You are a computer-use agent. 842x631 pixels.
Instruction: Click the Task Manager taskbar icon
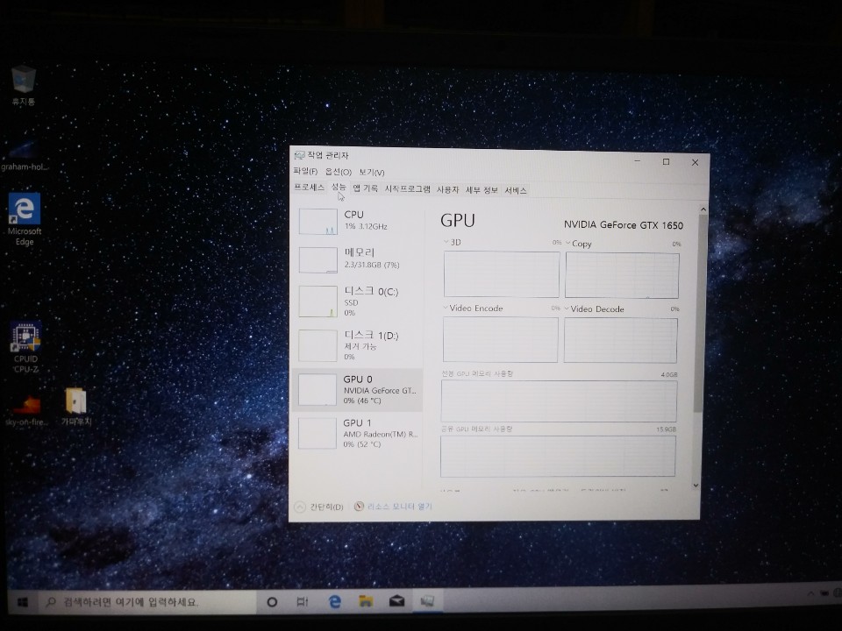pyautogui.click(x=427, y=600)
